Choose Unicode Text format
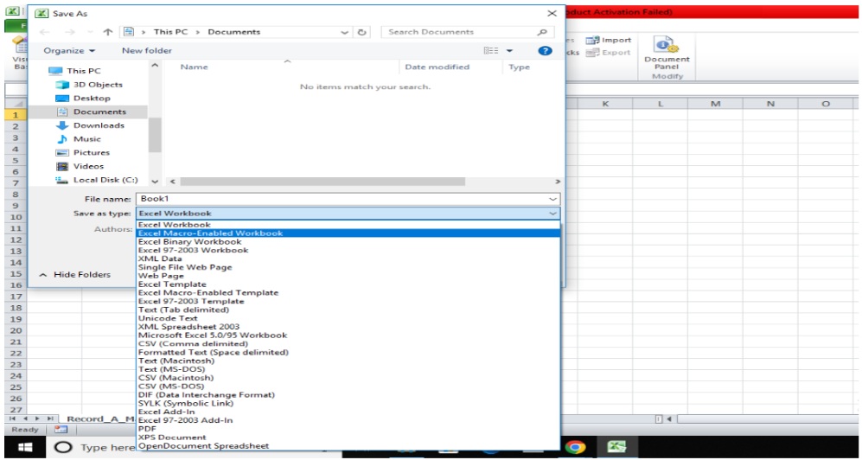862x460 pixels. (348, 318)
